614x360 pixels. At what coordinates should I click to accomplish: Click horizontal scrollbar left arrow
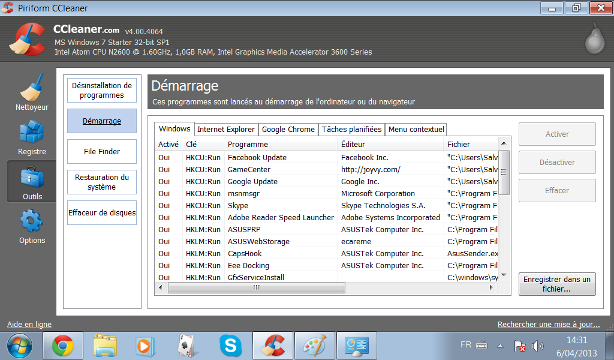pyautogui.click(x=160, y=287)
